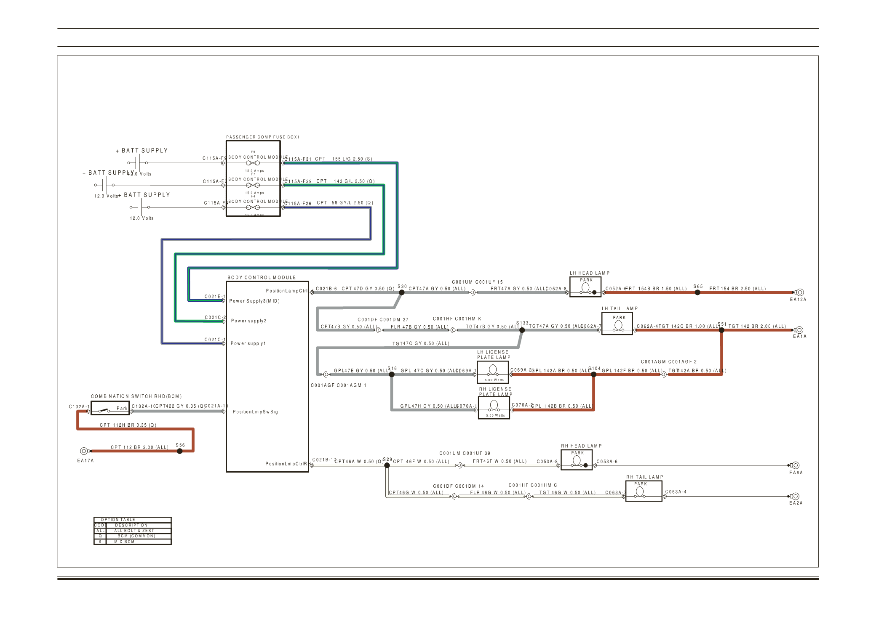Click the Option Table header

click(x=118, y=520)
